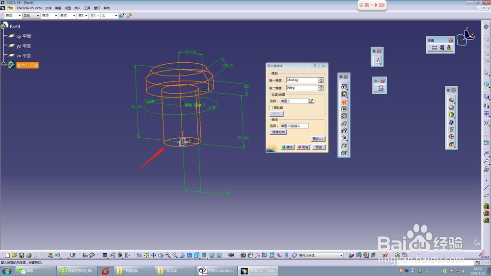Open the 微信 taskbar item

pyautogui.click(x=35, y=271)
